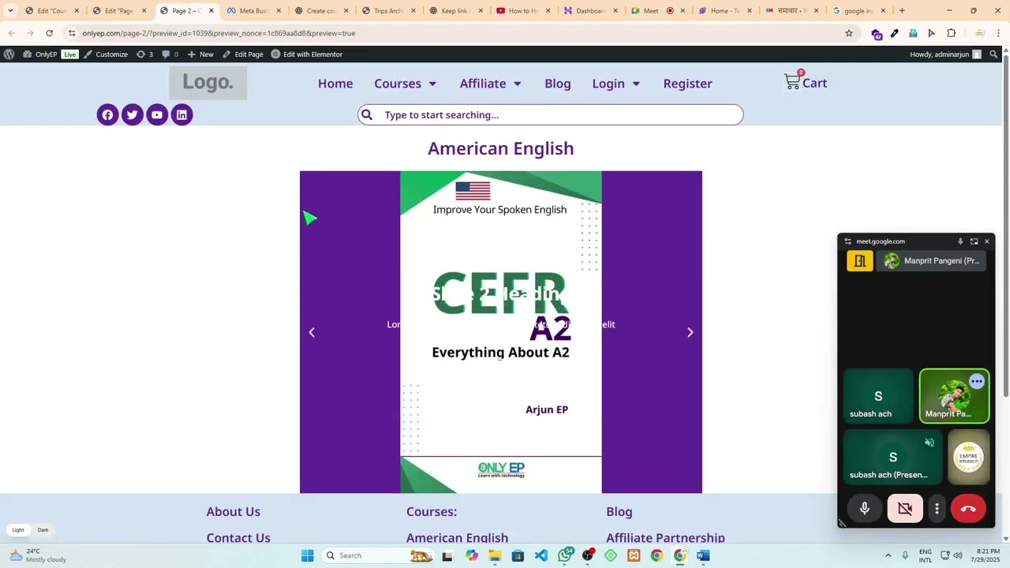Screen dimensions: 1010x568
Task: Open options dots on Manprit's tile
Action: 977,382
